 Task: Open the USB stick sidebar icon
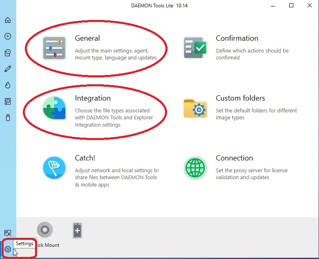(8, 118)
